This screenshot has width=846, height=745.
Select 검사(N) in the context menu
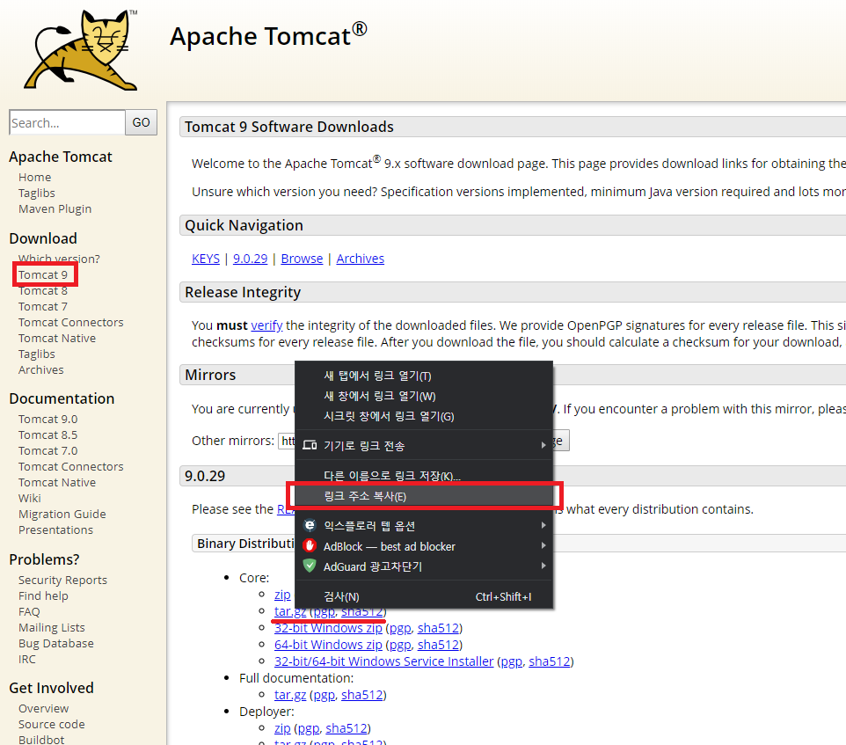click(x=424, y=596)
